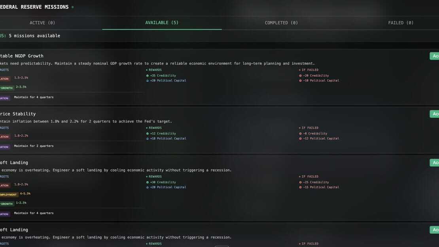Click the FEDERAL RESERVE MISSIONS heading
Screen dimensions: 439x247
point(34,7)
